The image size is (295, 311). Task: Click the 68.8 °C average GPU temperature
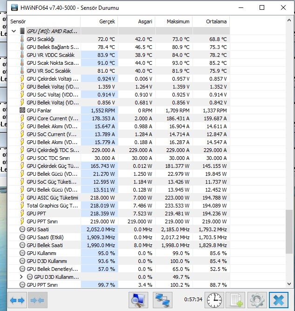tap(218, 39)
